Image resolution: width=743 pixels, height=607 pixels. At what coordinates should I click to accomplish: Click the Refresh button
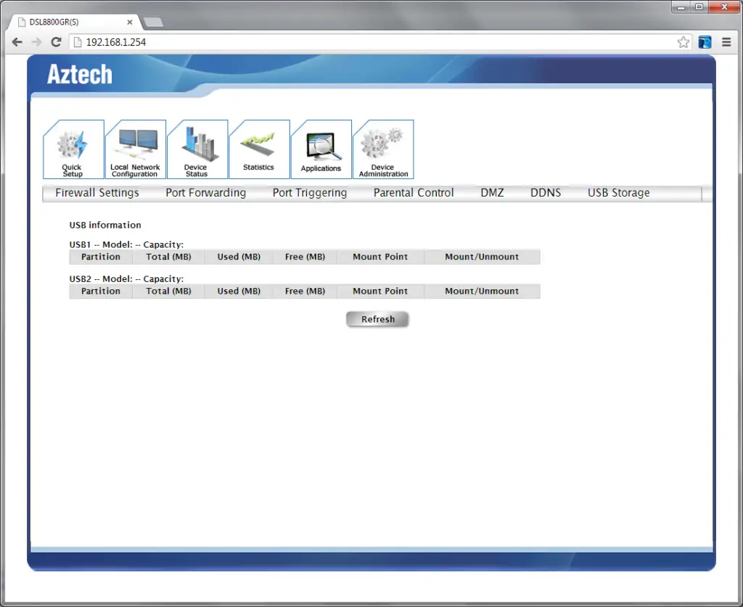click(377, 319)
